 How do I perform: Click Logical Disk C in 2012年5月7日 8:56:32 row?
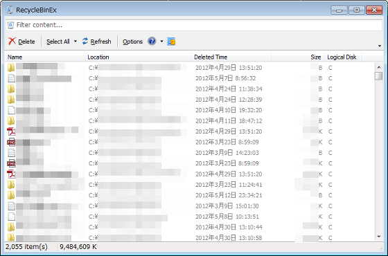pyautogui.click(x=330, y=78)
